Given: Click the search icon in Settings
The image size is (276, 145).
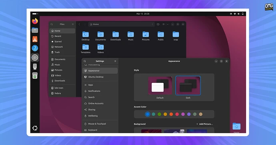Looking at the screenshot, I should coord(85,61).
